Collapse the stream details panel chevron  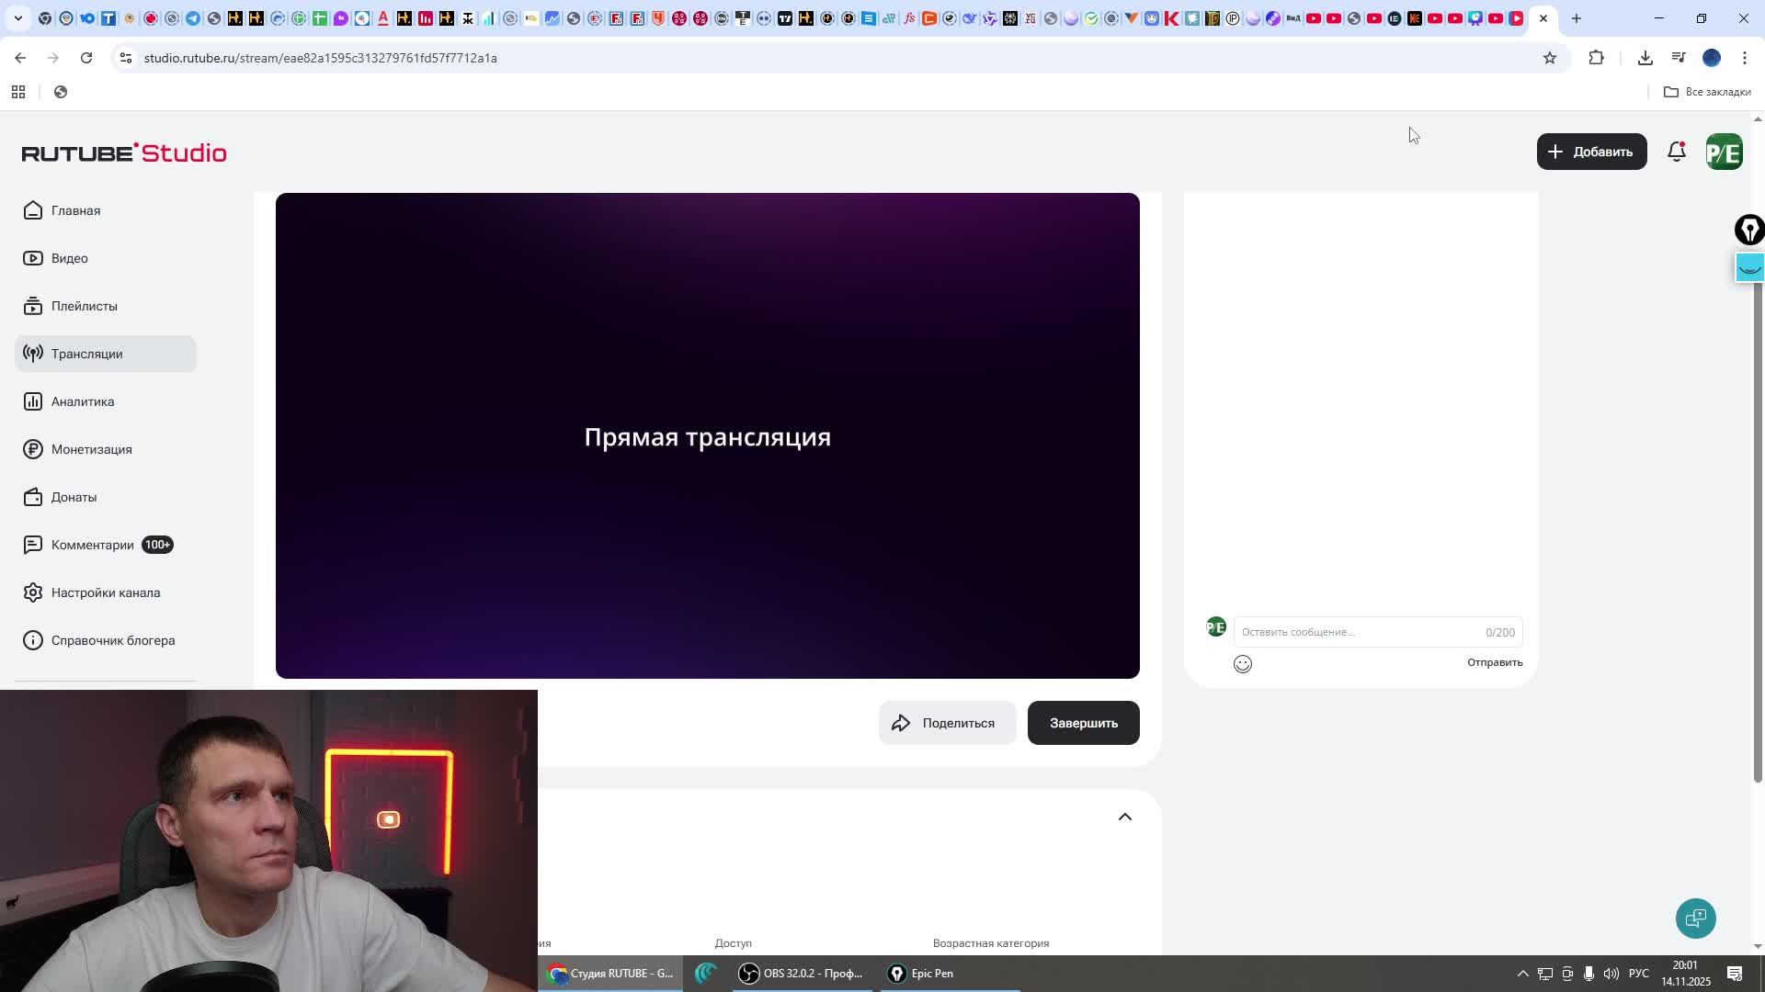1125,817
